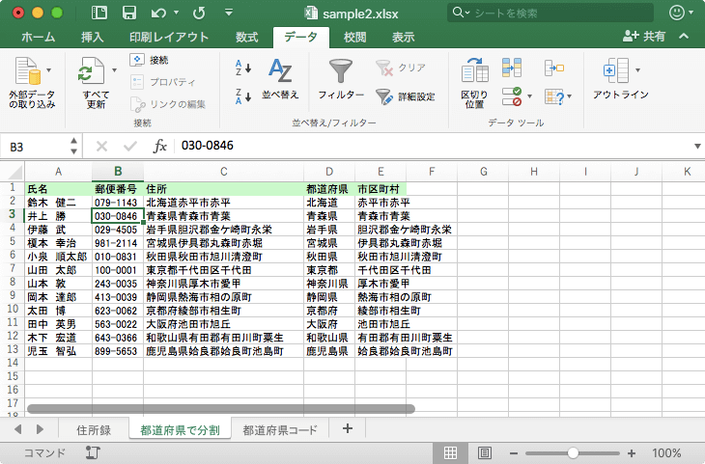The height and width of the screenshot is (464, 705).
Task: Expand the アウトライン dropdown arrow
Action: (x=637, y=70)
